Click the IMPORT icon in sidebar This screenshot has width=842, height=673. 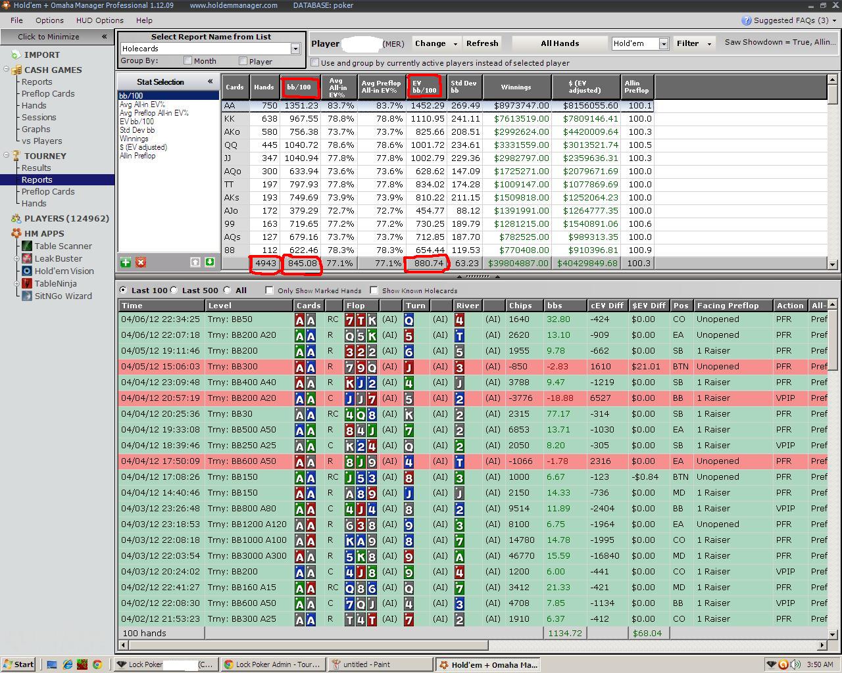point(15,55)
